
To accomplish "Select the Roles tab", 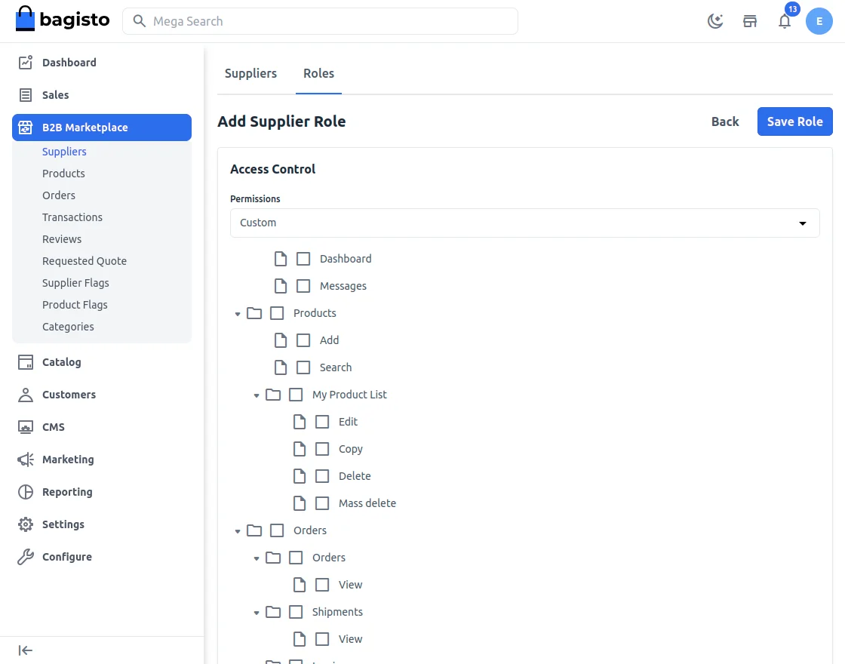I will pyautogui.click(x=318, y=73).
